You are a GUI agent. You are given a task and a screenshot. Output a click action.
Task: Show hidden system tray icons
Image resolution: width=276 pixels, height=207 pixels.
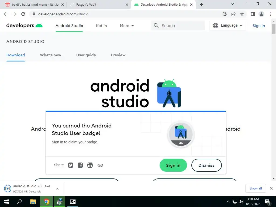pyautogui.click(x=228, y=202)
